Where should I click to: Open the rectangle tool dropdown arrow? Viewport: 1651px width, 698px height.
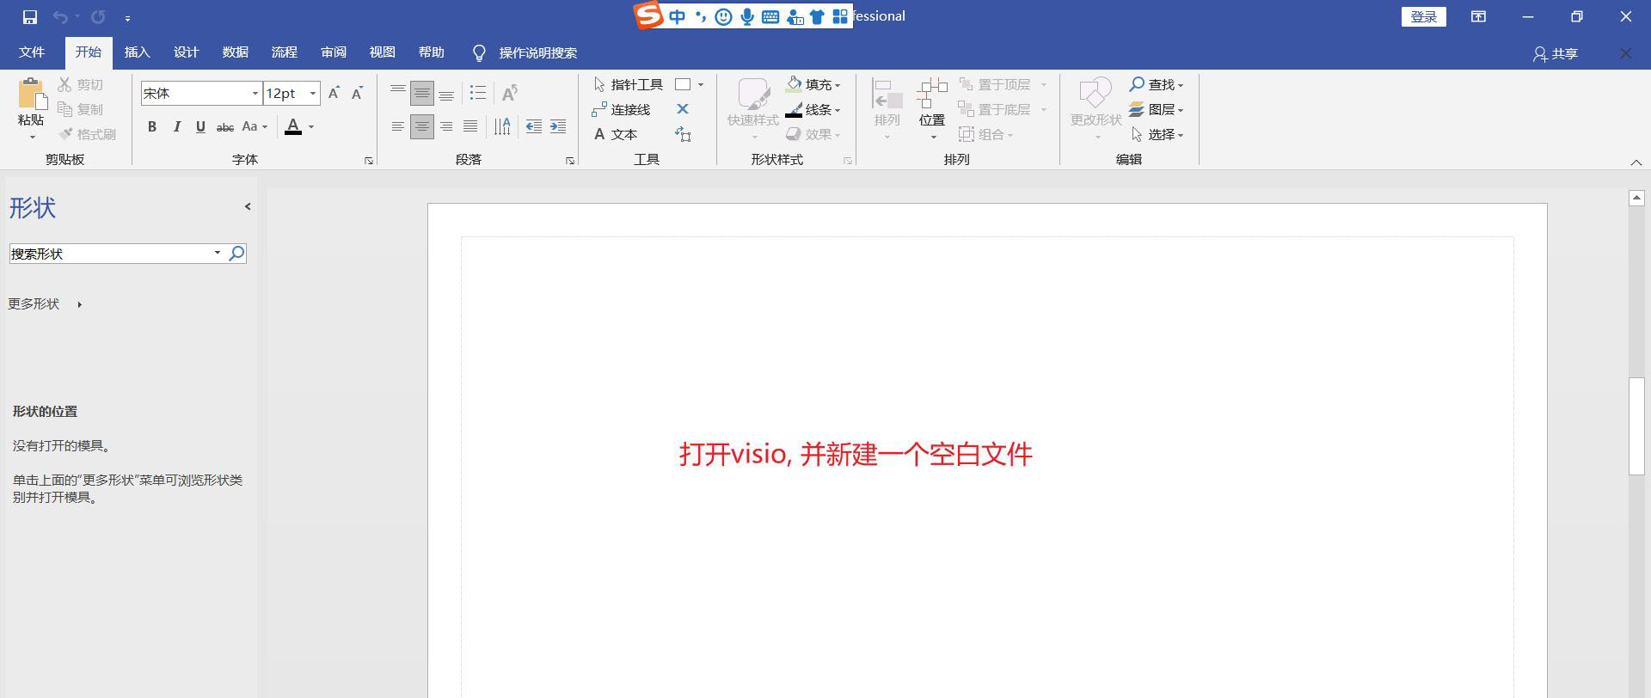pos(701,84)
